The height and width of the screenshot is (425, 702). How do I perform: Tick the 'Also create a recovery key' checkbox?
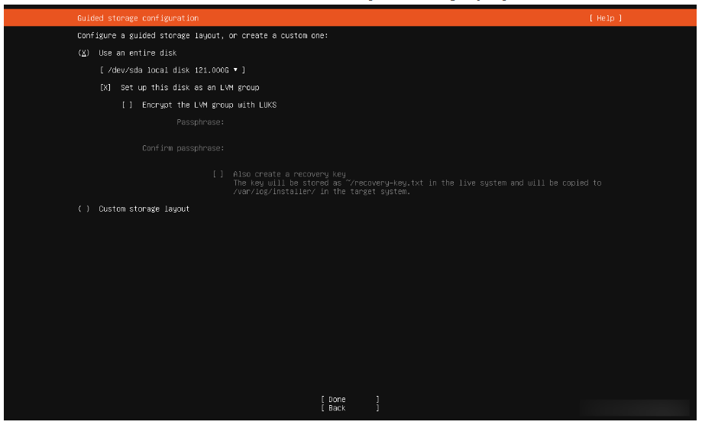click(218, 174)
